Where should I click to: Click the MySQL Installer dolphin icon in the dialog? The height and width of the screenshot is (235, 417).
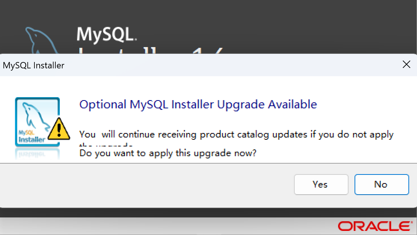click(x=36, y=120)
